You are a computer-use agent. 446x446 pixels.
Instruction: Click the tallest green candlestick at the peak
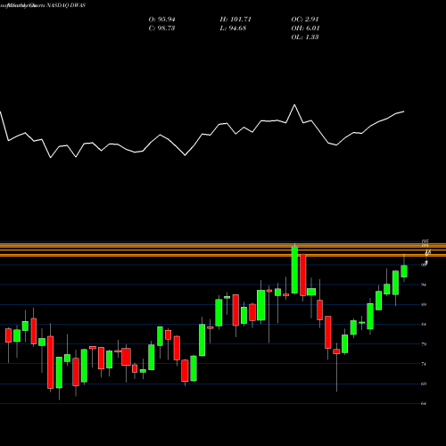(294, 270)
